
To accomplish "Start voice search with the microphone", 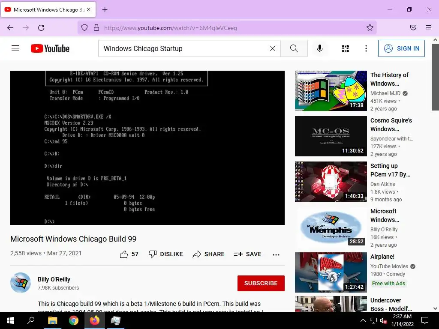I will tap(320, 48).
